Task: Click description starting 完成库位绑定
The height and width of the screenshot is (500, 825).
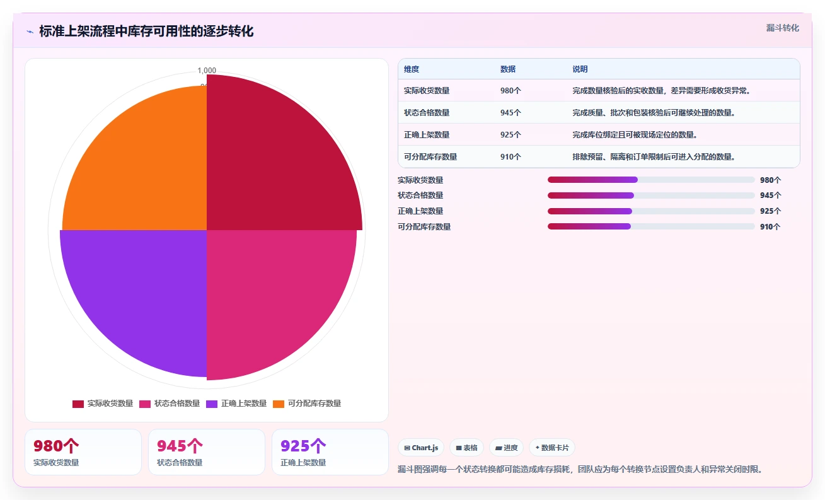Action: coord(635,135)
